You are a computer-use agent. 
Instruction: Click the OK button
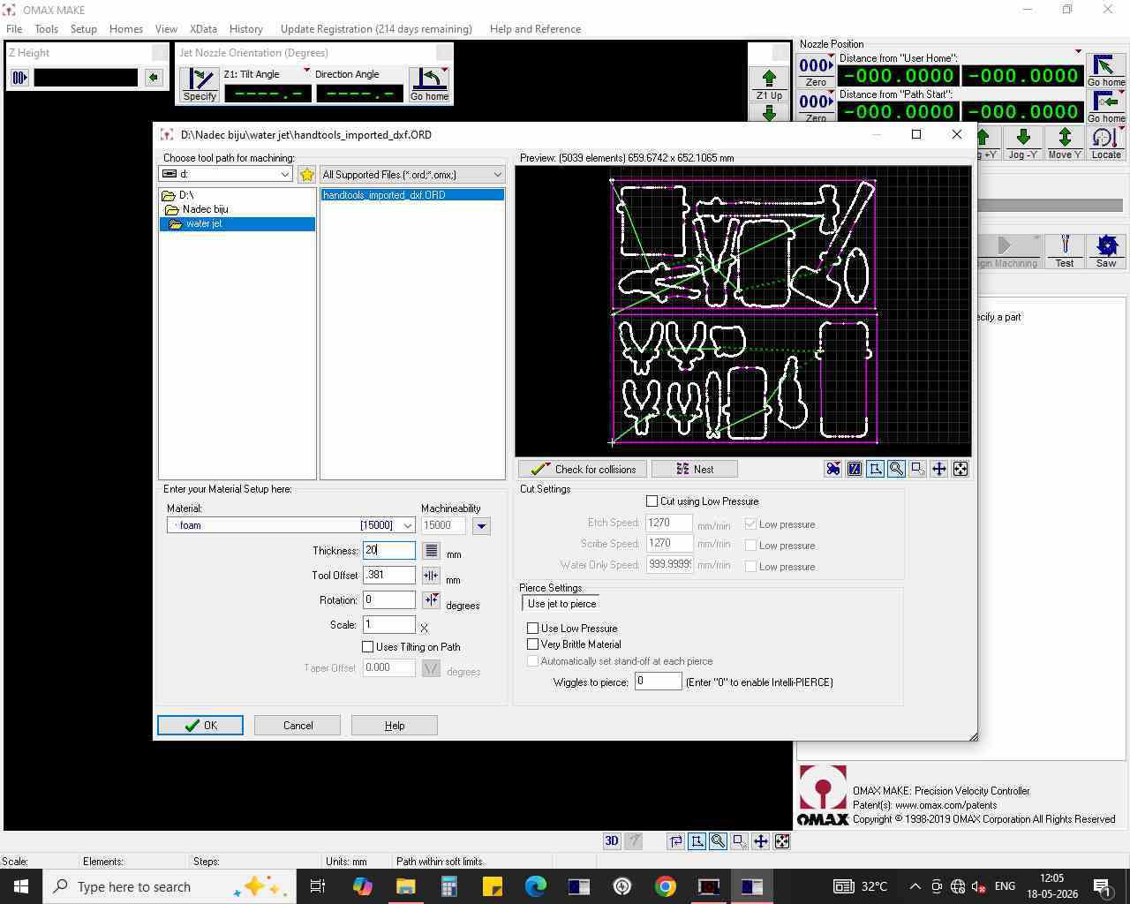(x=200, y=726)
